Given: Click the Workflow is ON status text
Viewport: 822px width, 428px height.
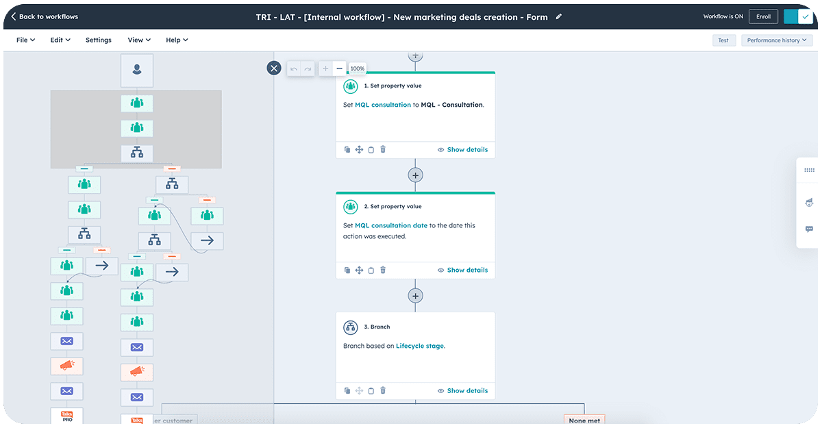Looking at the screenshot, I should [723, 16].
